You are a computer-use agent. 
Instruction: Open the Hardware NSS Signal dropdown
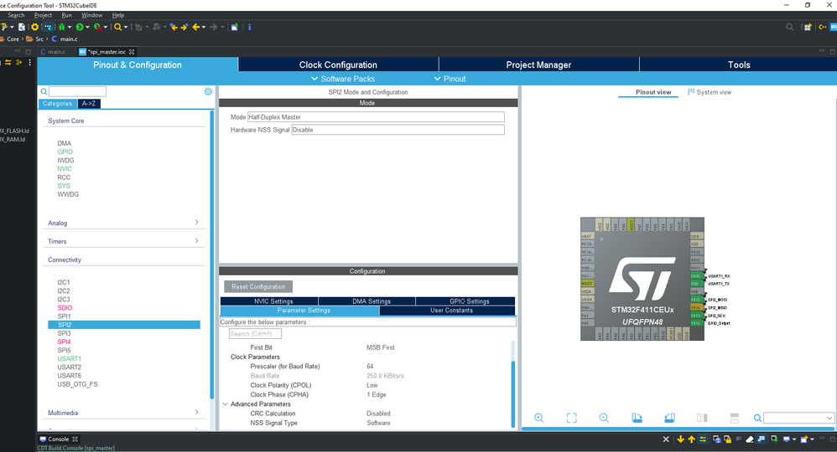[398, 130]
